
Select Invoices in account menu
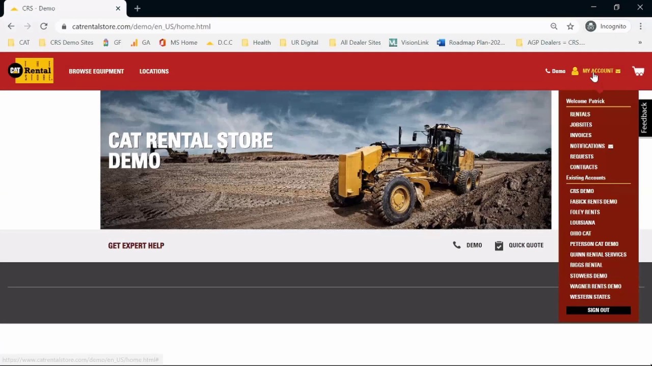(581, 135)
